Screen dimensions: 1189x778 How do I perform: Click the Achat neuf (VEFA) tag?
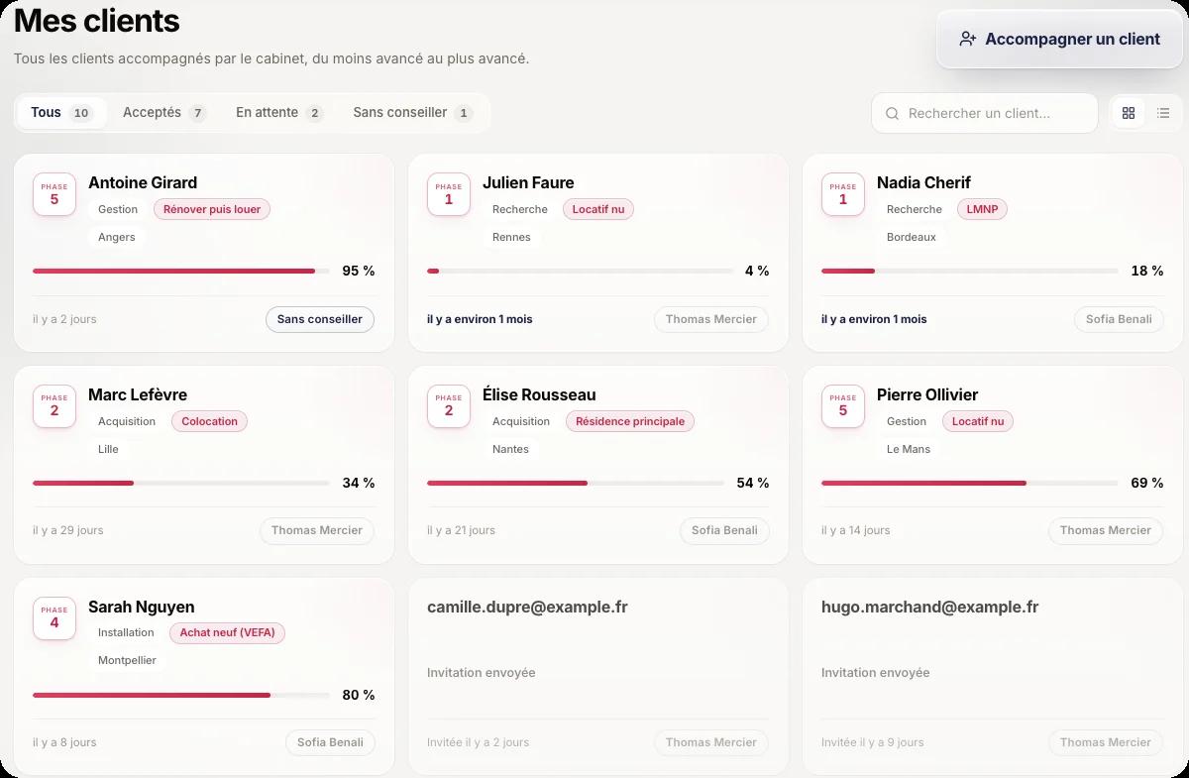click(x=227, y=632)
